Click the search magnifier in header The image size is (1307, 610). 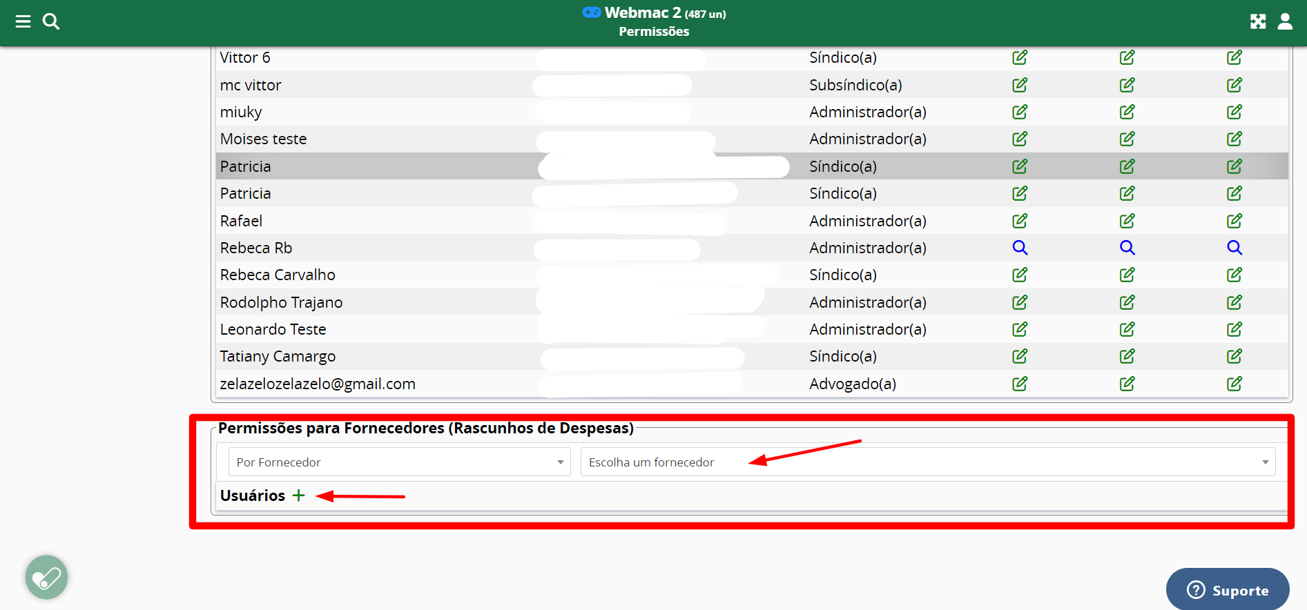(51, 21)
